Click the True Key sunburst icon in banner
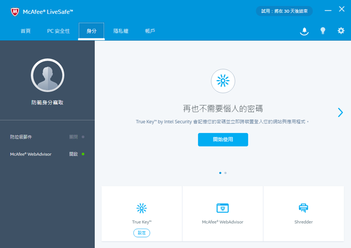 pyautogui.click(x=223, y=81)
